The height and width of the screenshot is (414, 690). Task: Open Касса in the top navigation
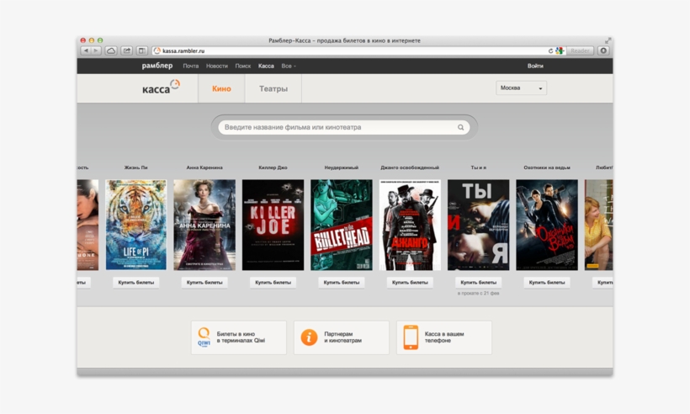[266, 66]
